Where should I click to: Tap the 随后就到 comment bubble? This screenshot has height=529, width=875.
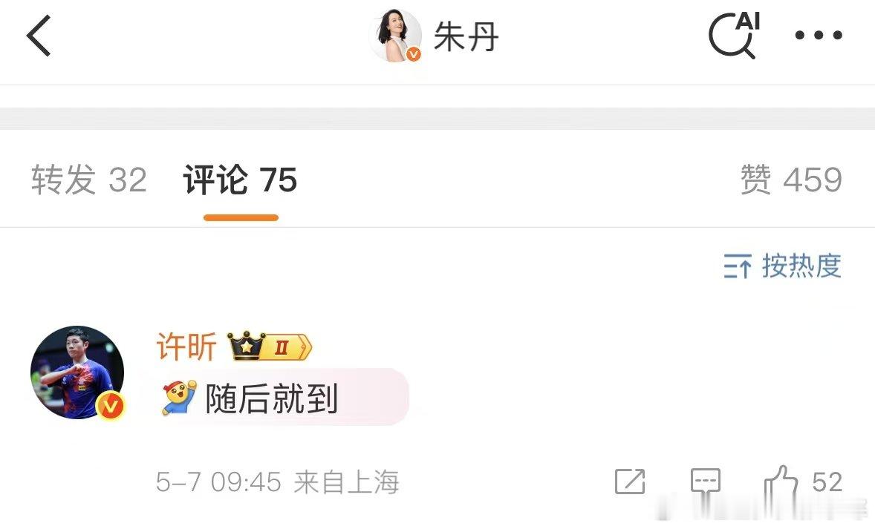(284, 398)
